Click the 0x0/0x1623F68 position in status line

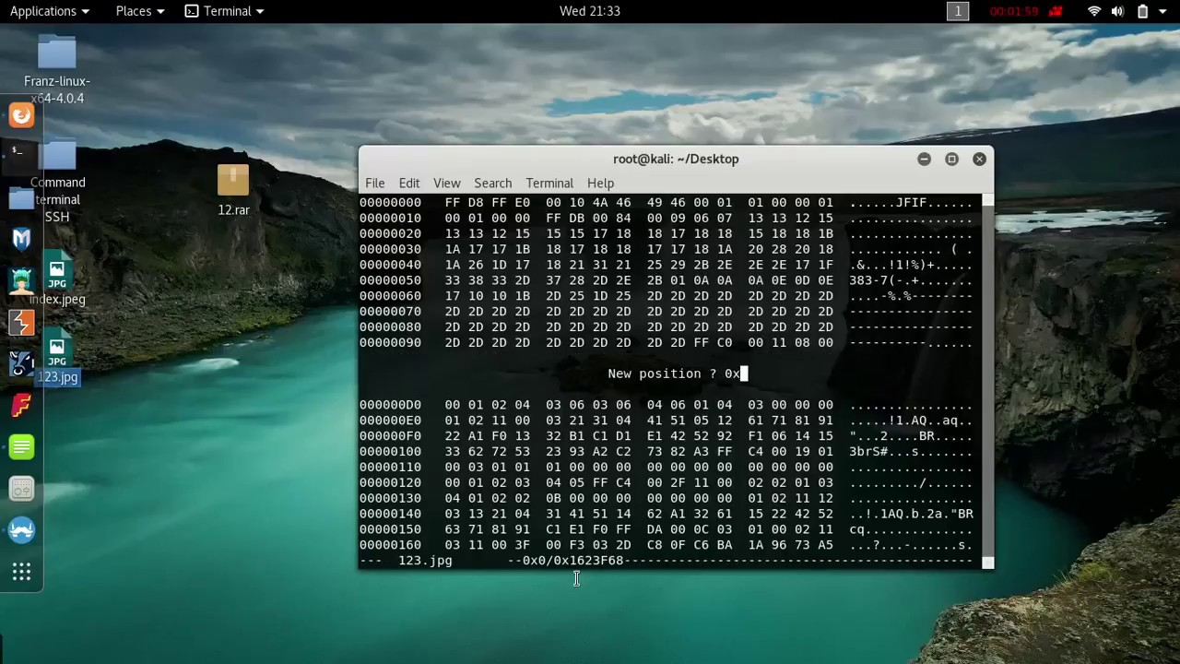pos(573,561)
